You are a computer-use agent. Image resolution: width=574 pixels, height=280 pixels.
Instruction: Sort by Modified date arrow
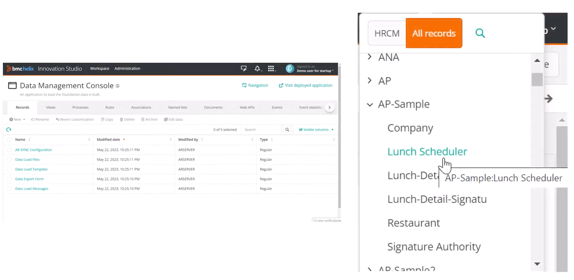124,140
